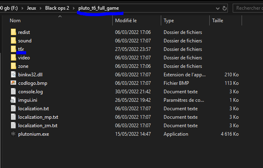Click the Application type cell

point(176,134)
